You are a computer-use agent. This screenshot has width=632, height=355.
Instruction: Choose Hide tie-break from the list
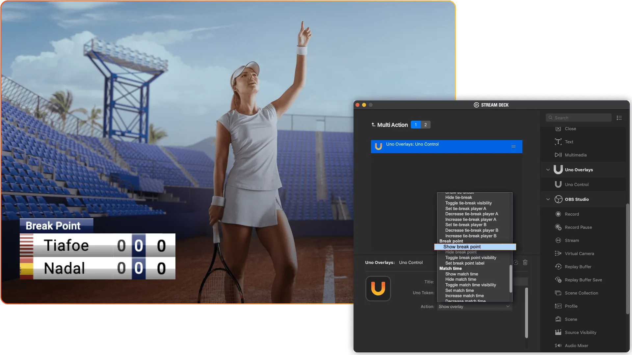(x=459, y=198)
